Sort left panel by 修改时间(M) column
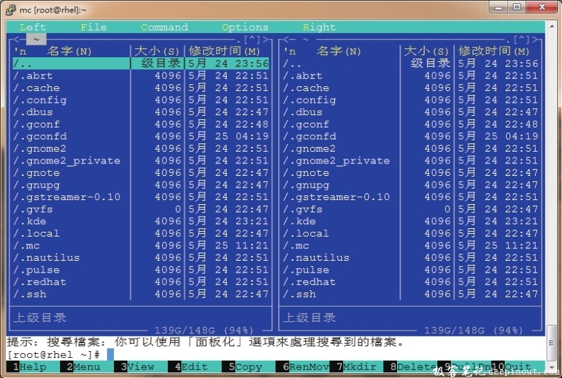The height and width of the screenshot is (378, 562). pos(224,51)
